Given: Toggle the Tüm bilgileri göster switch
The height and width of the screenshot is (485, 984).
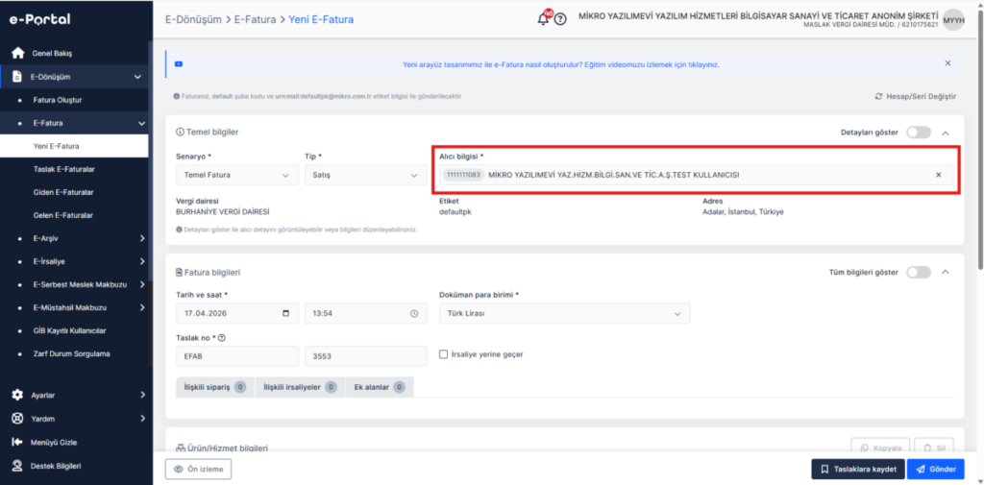Looking at the screenshot, I should point(919,273).
